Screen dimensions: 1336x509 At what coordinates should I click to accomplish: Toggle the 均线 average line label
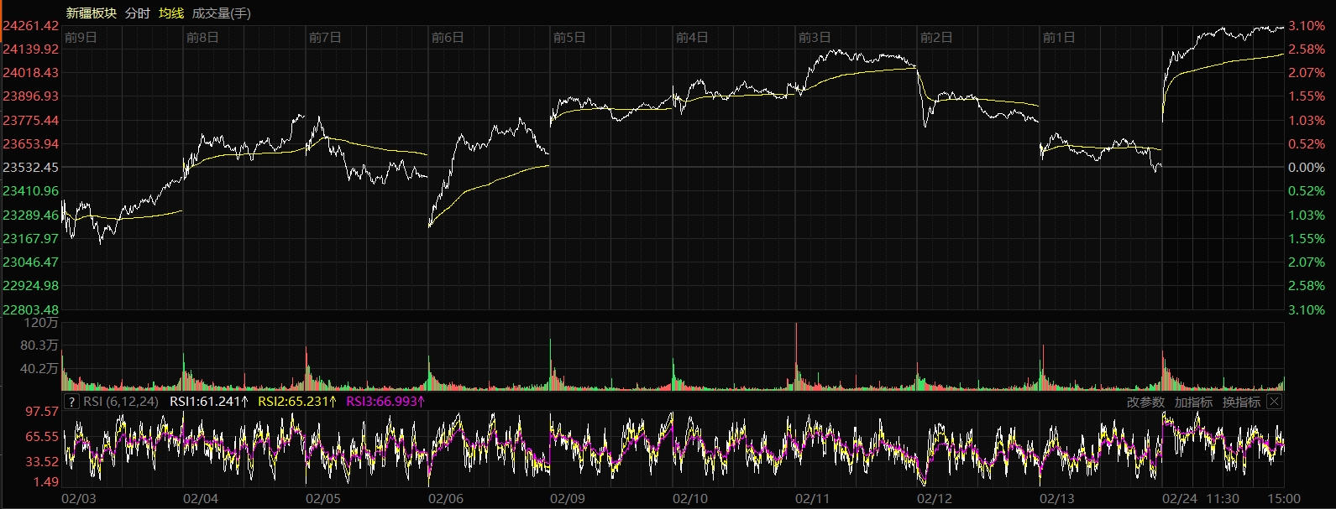171,13
